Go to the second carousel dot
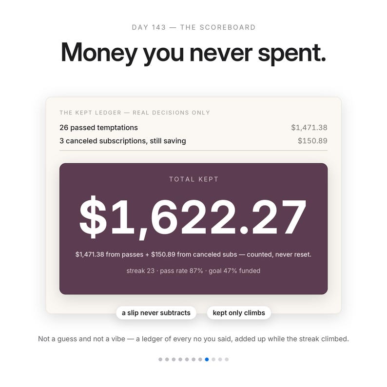 click(167, 359)
